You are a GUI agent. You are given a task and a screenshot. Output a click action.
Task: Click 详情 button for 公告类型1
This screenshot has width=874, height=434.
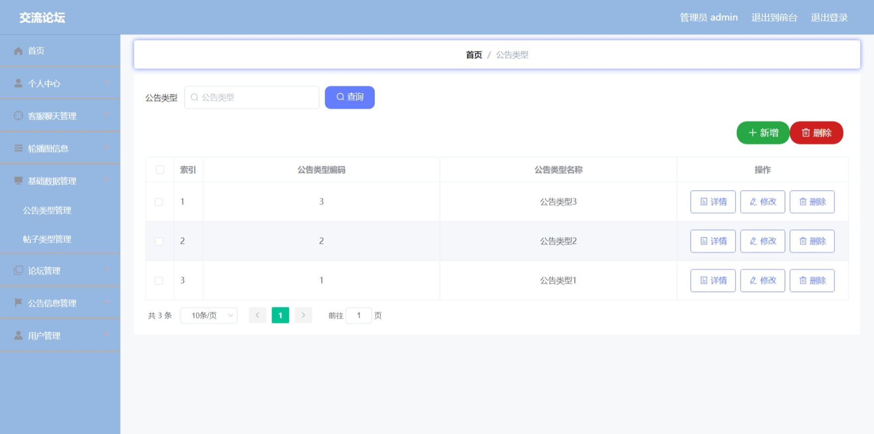[713, 280]
